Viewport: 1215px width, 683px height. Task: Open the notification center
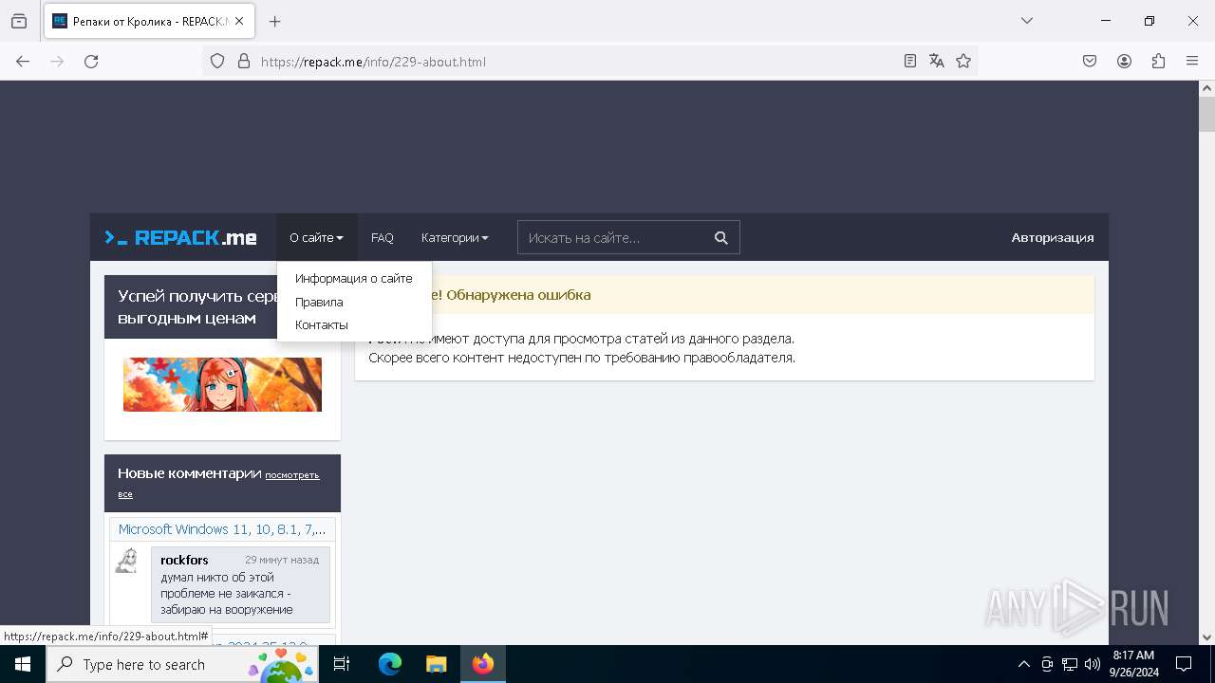(1184, 664)
